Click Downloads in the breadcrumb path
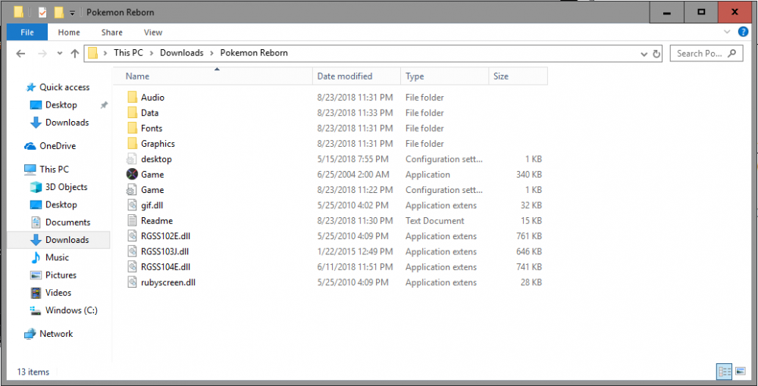 tap(181, 53)
